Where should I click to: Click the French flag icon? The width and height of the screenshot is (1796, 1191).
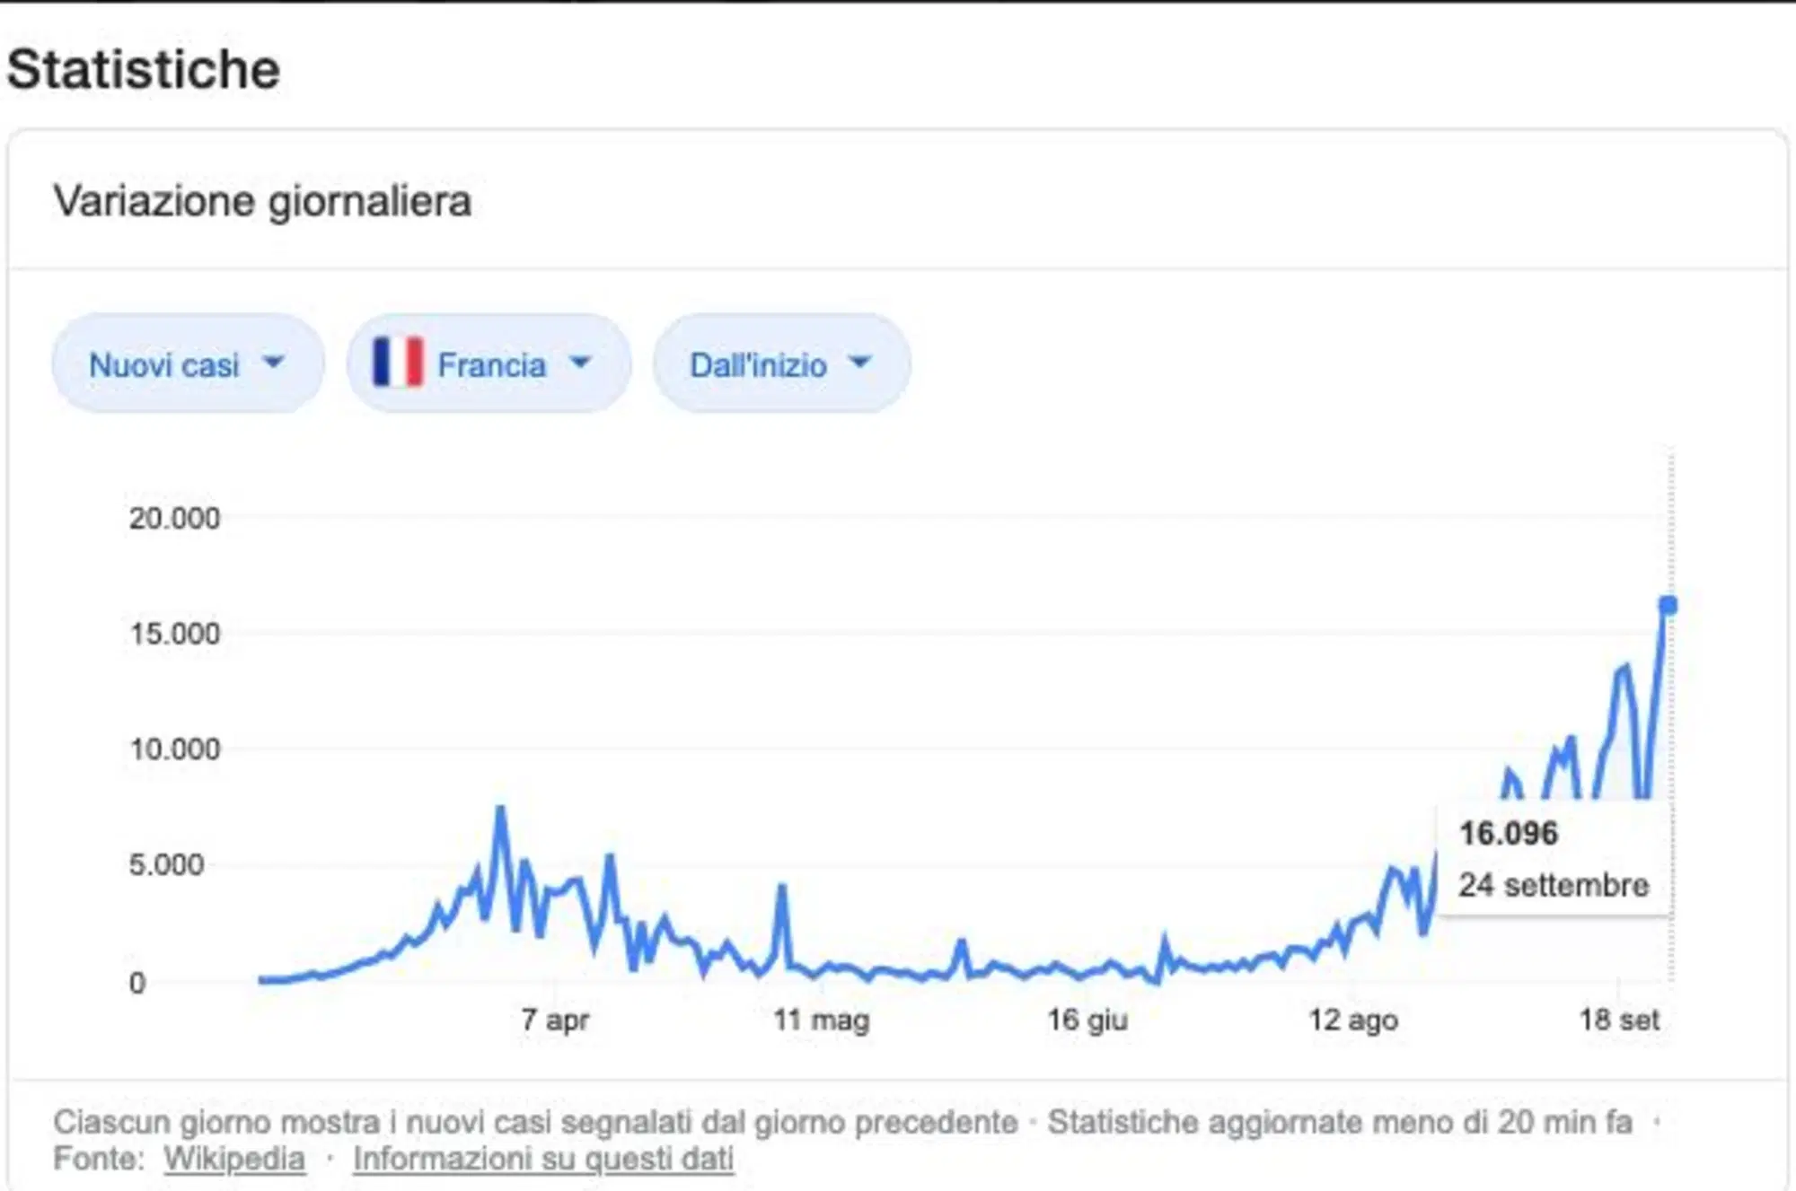pyautogui.click(x=398, y=363)
